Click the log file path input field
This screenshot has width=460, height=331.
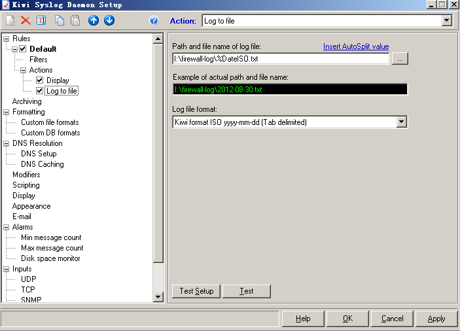[x=281, y=59]
